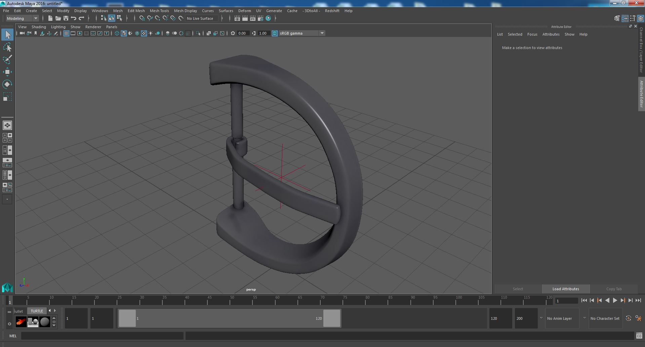Open the Edit Mesh menu
Image resolution: width=645 pixels, height=347 pixels.
pos(136,11)
